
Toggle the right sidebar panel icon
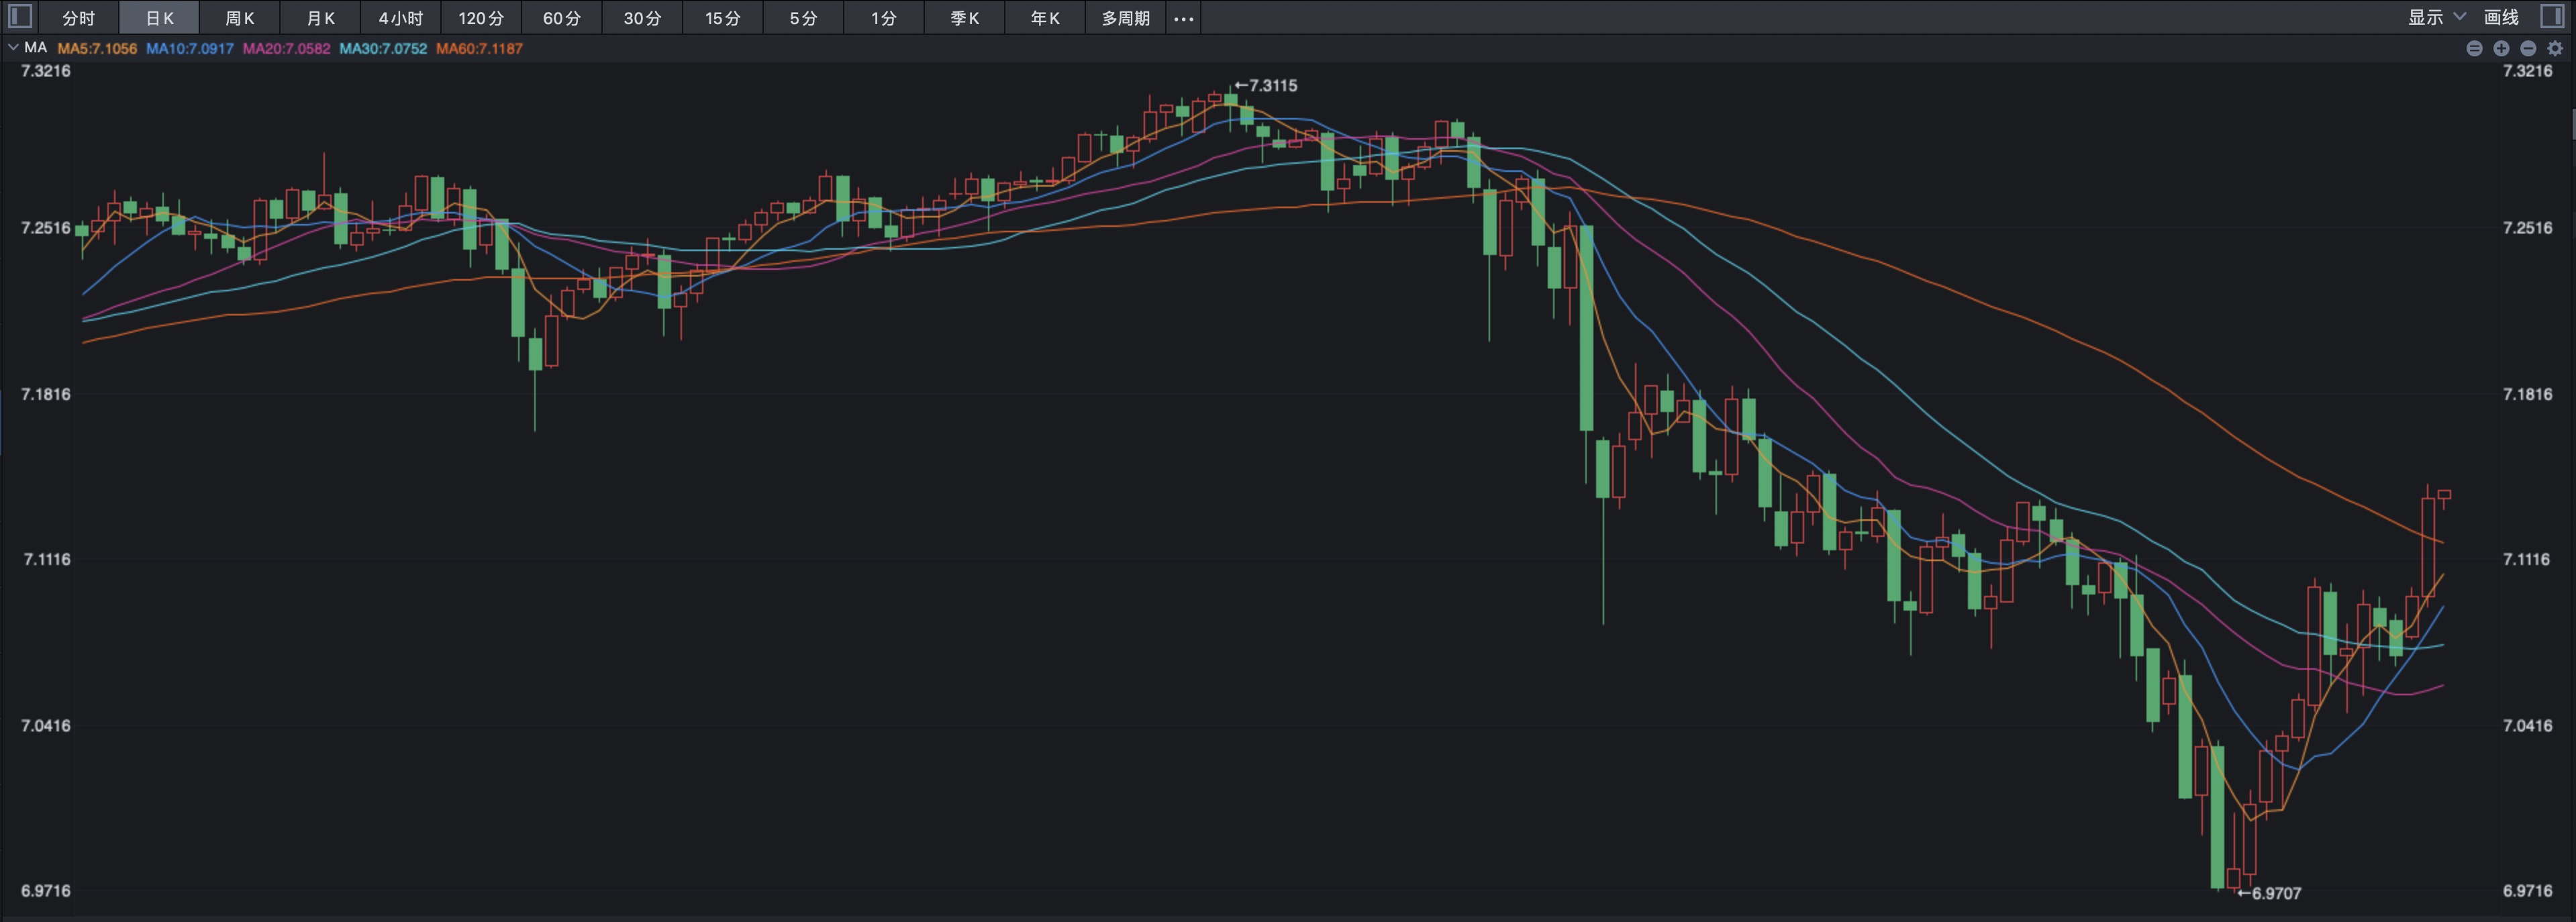2553,17
